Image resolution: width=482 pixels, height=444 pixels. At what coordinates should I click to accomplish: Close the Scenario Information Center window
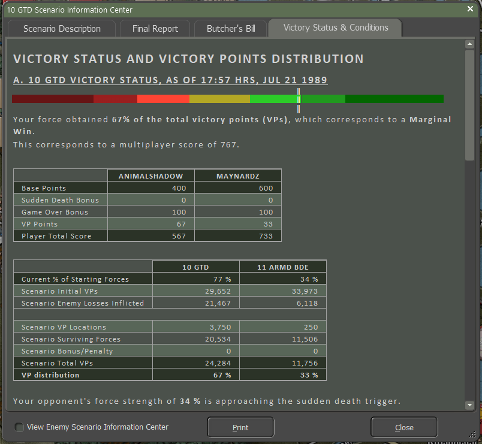click(x=470, y=9)
